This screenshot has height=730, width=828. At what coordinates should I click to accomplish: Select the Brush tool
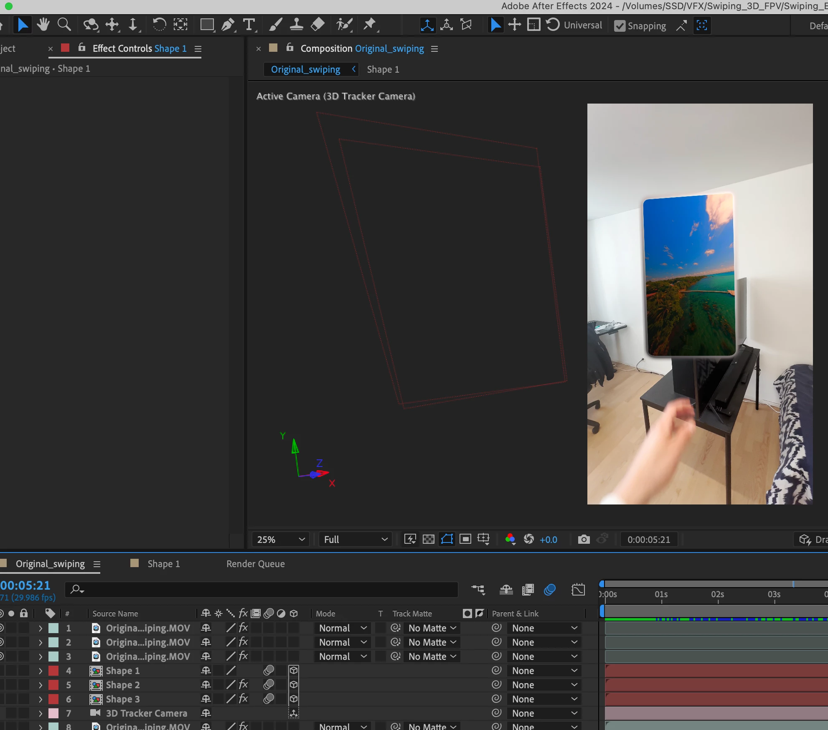point(275,25)
